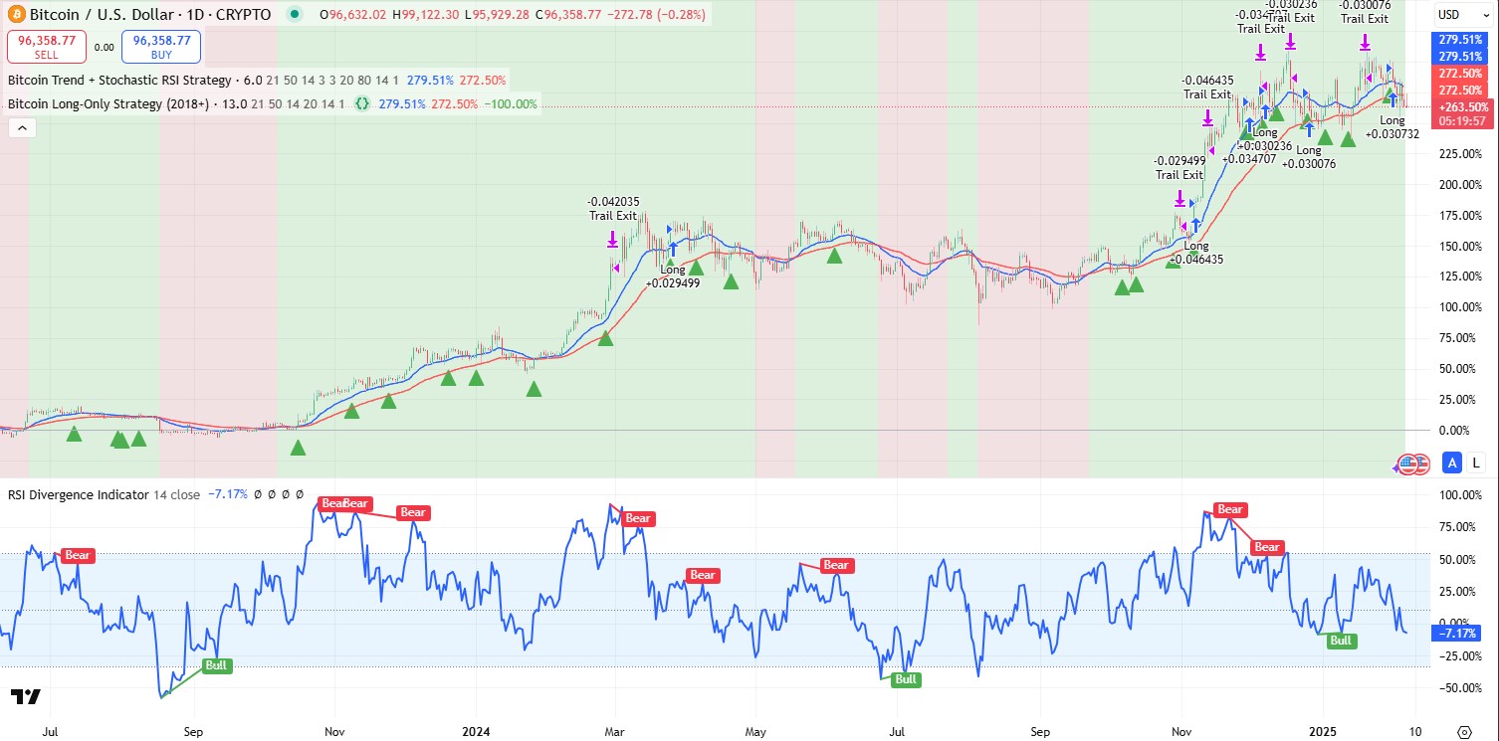The height and width of the screenshot is (741, 1499).
Task: Click the green Bull label near September
Action: click(217, 666)
